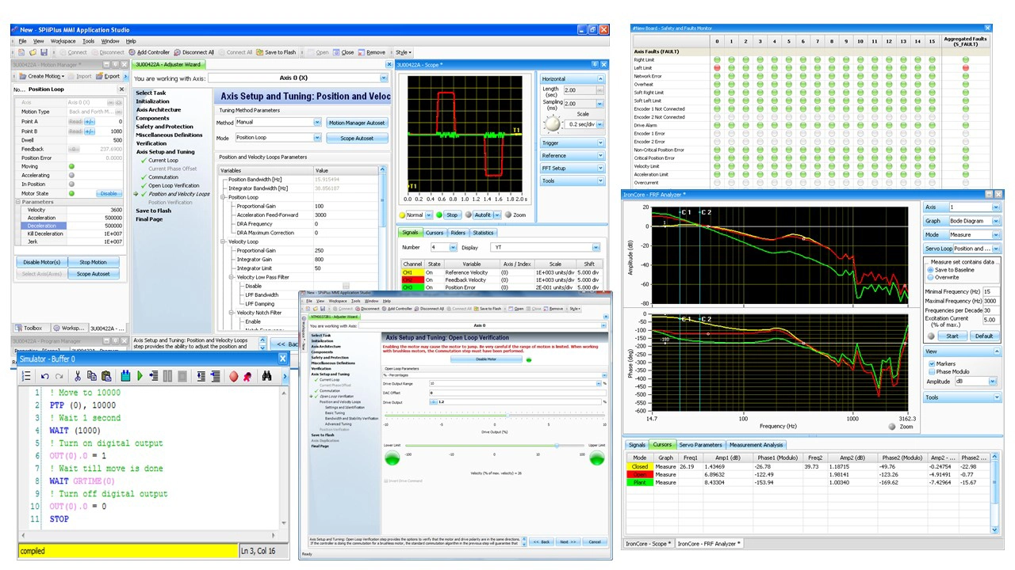
Task: Click the red breakpoint circle icon in Simulator
Action: 233,376
